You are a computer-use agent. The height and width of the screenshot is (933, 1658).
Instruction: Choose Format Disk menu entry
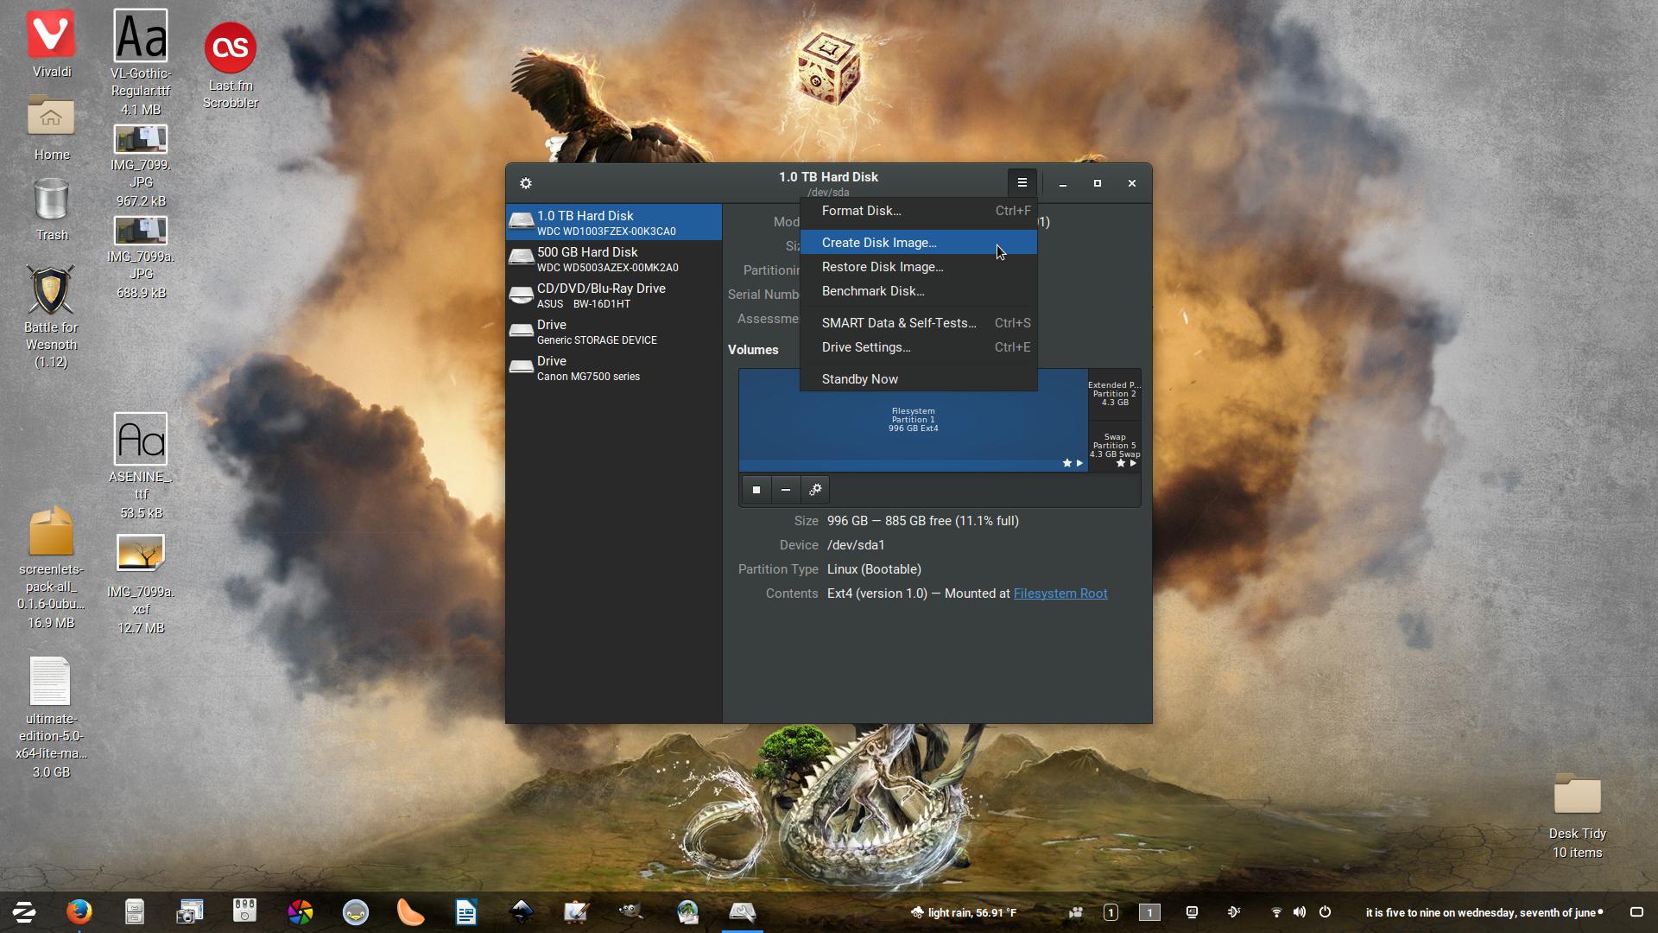pyautogui.click(x=861, y=211)
